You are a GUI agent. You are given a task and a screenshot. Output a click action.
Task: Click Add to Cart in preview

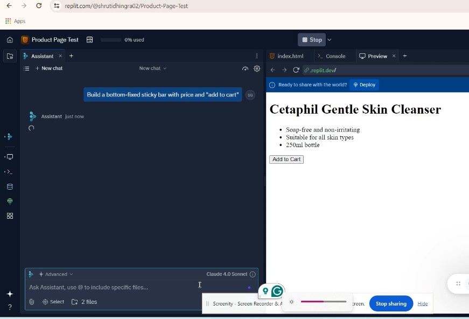point(286,159)
